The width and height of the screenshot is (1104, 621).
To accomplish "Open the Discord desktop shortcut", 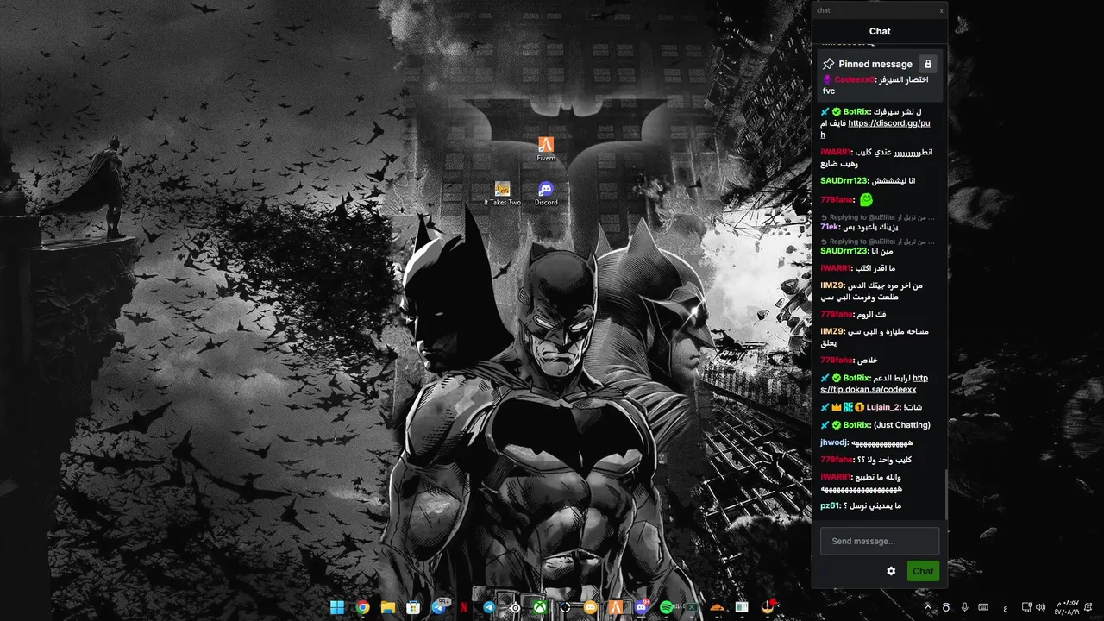I will coord(546,193).
